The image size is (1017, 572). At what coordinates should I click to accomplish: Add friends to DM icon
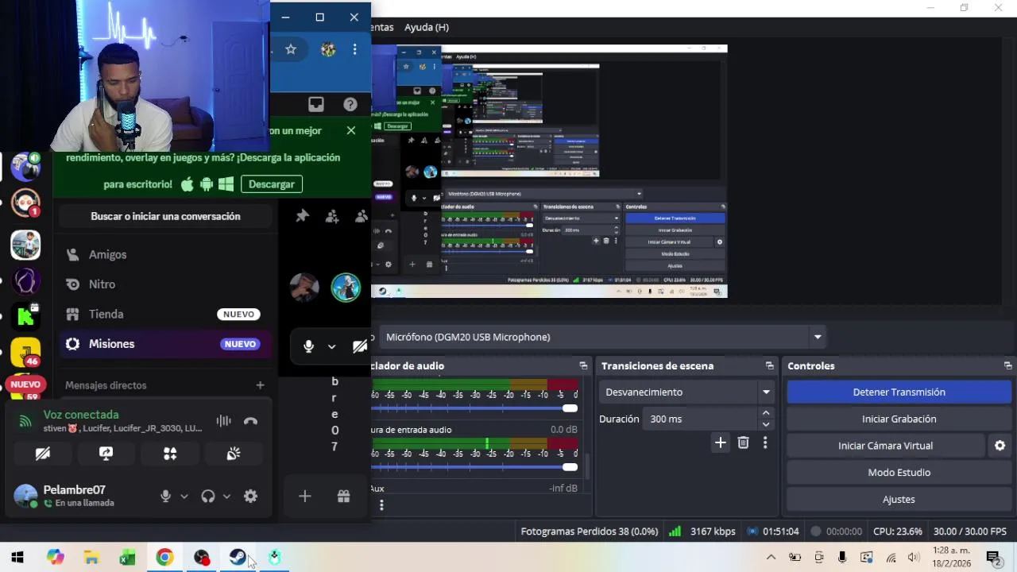tap(332, 216)
